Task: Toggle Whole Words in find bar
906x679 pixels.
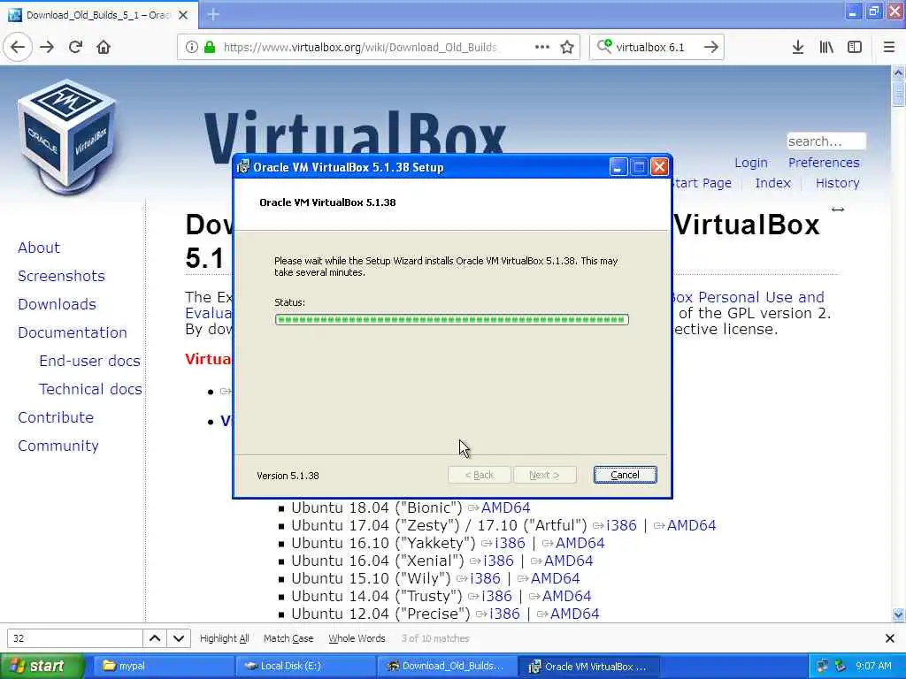Action: [357, 638]
